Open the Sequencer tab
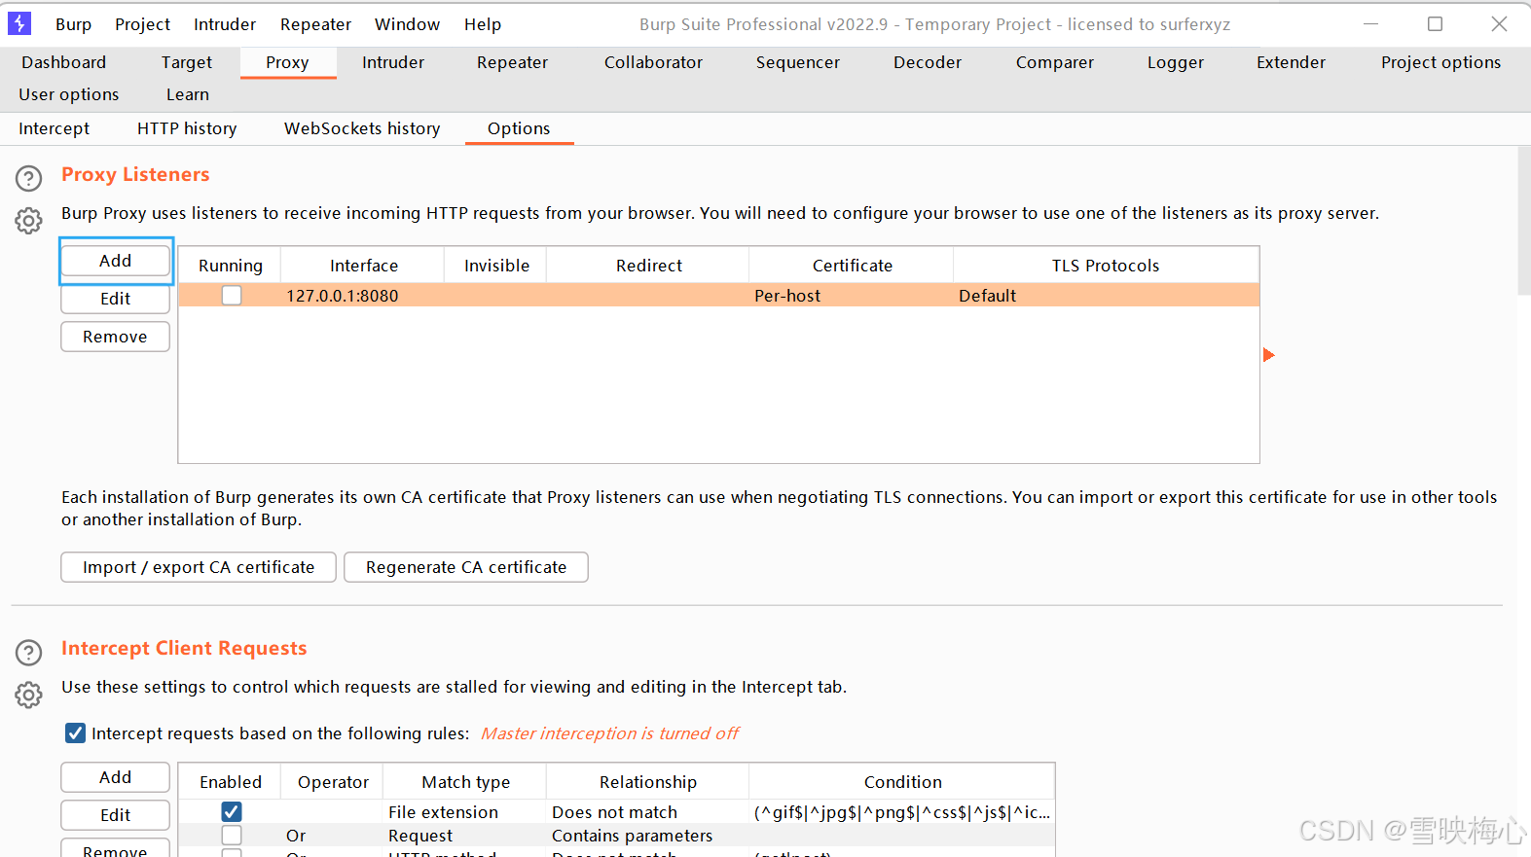This screenshot has width=1531, height=857. point(798,62)
